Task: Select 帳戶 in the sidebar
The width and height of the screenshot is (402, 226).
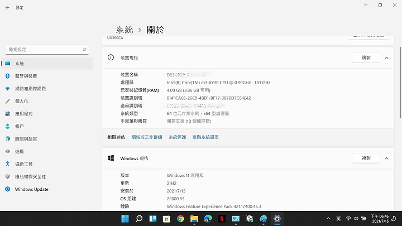Action: pos(47,126)
